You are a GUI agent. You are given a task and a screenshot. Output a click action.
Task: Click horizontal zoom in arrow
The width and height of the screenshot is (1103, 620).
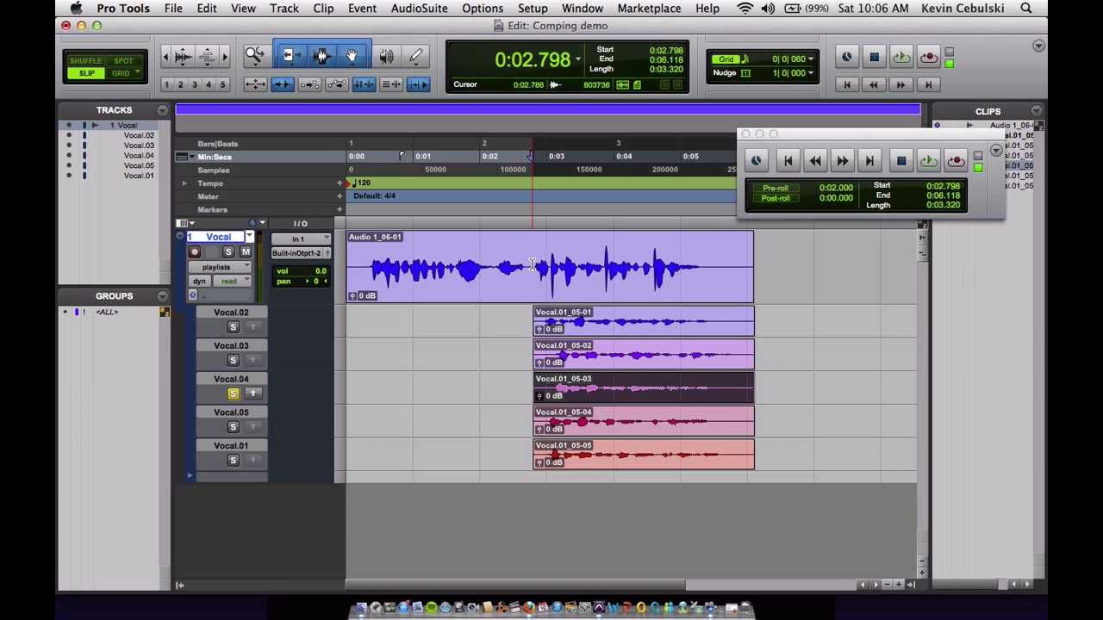coord(225,57)
